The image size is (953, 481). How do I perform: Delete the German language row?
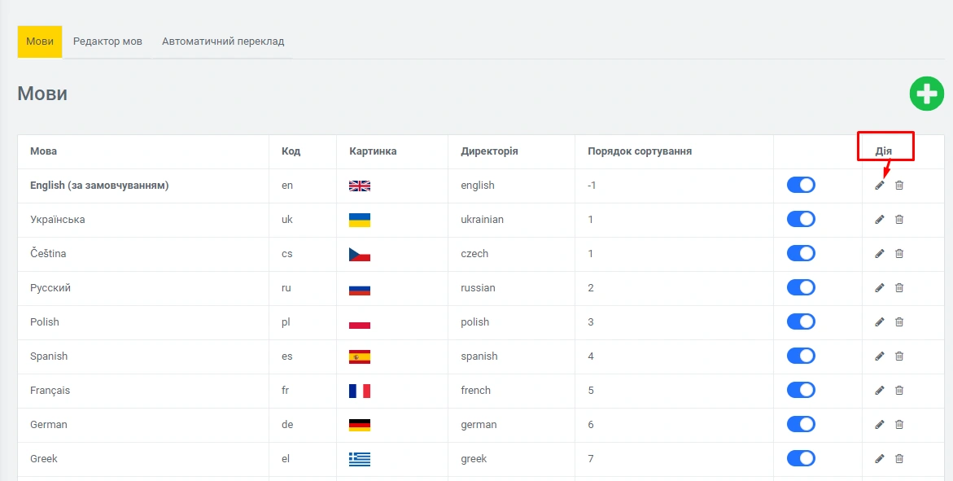click(899, 425)
